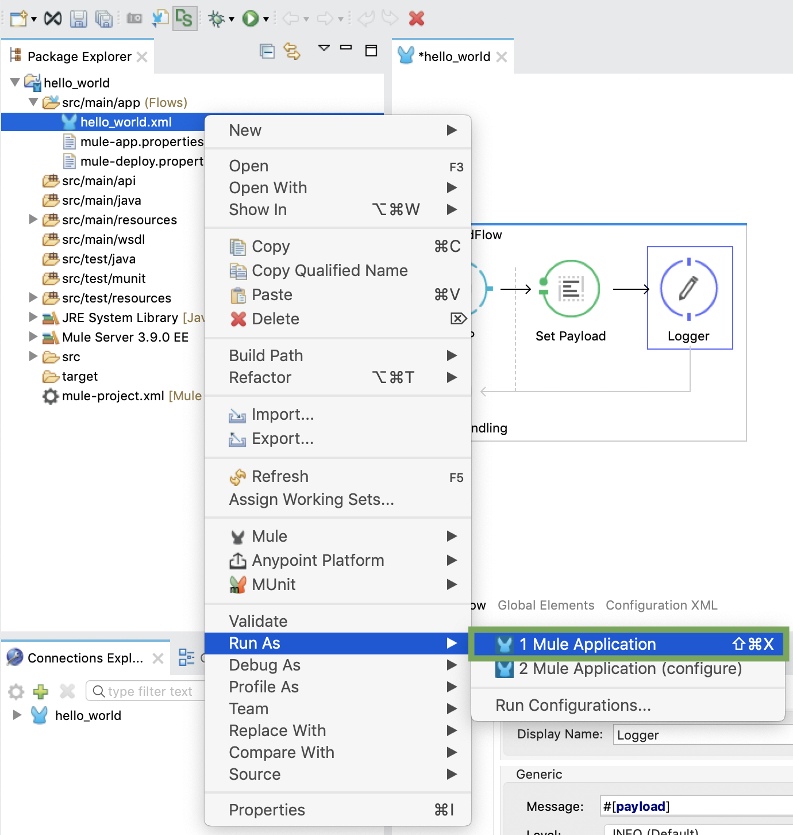The image size is (793, 835).
Task: Collapse the src/main/app folder
Action: click(x=33, y=102)
